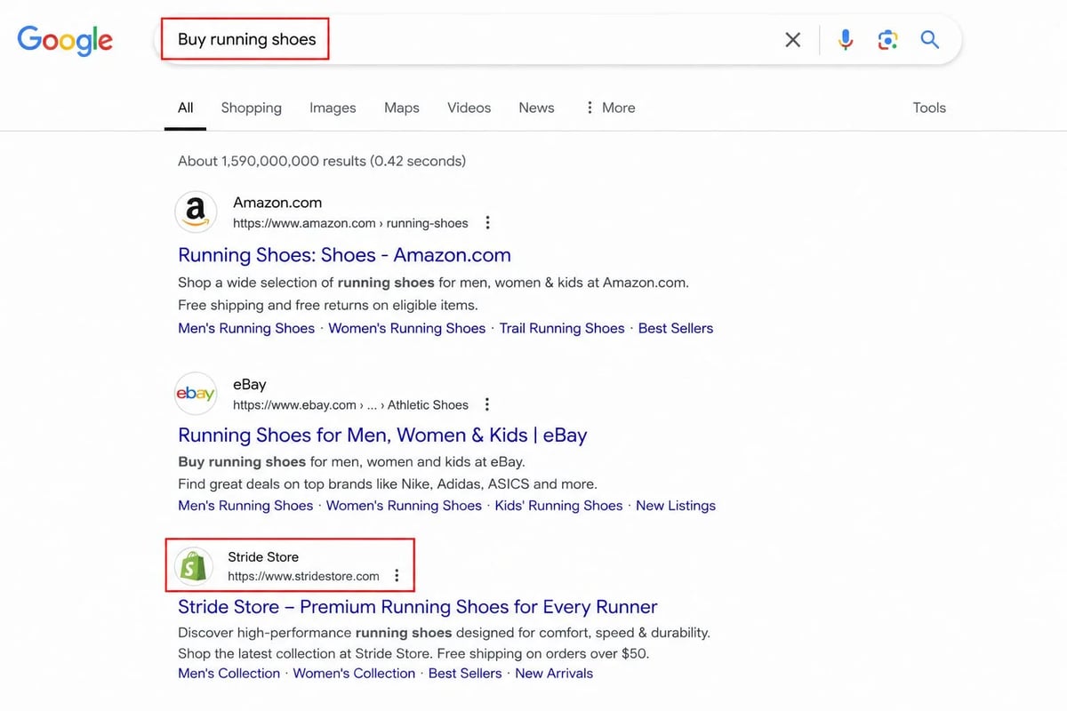Open Amazon's Men's Running Shoes sitelink
The height and width of the screenshot is (711, 1067).
tap(246, 328)
